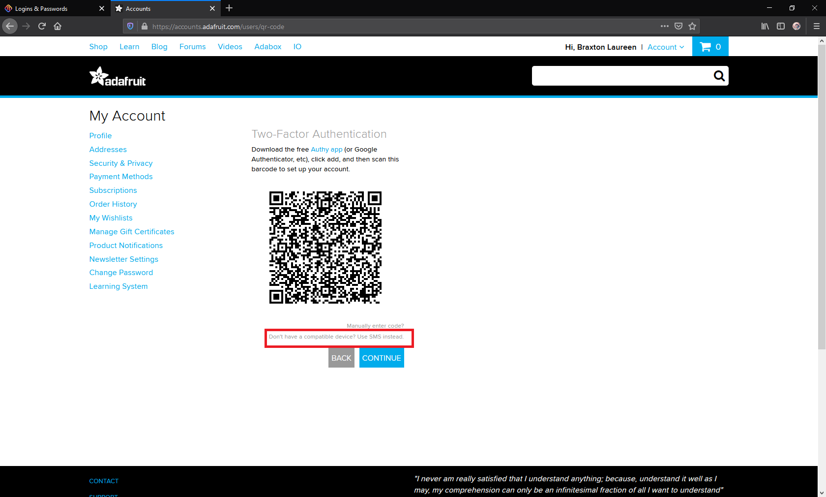Click the page vertical scrollbar
826x497 pixels.
822,197
